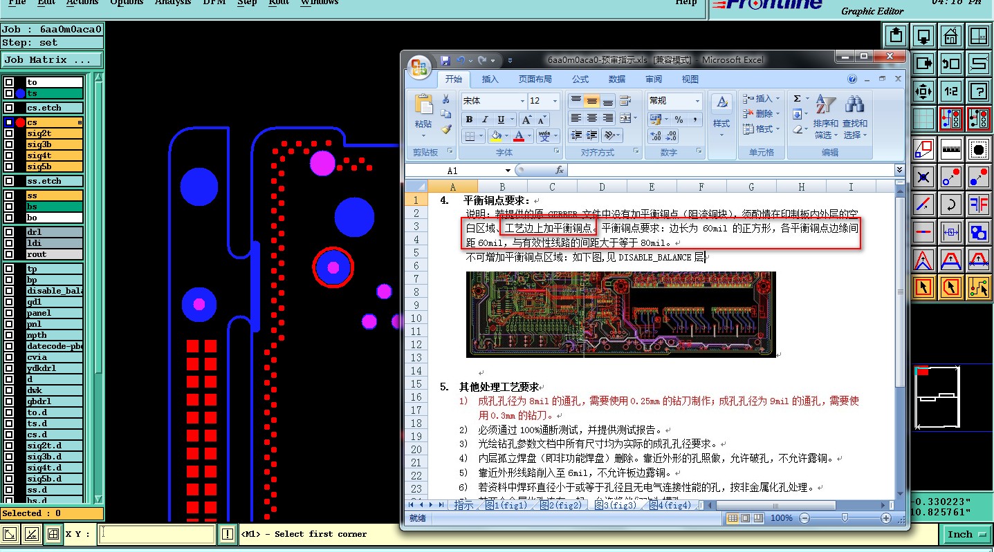The height and width of the screenshot is (552, 994).
Task: Click Excel Bold button
Action: pyautogui.click(x=469, y=120)
